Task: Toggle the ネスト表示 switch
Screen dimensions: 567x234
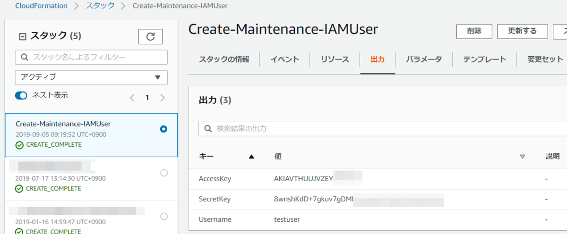Action: pyautogui.click(x=21, y=95)
